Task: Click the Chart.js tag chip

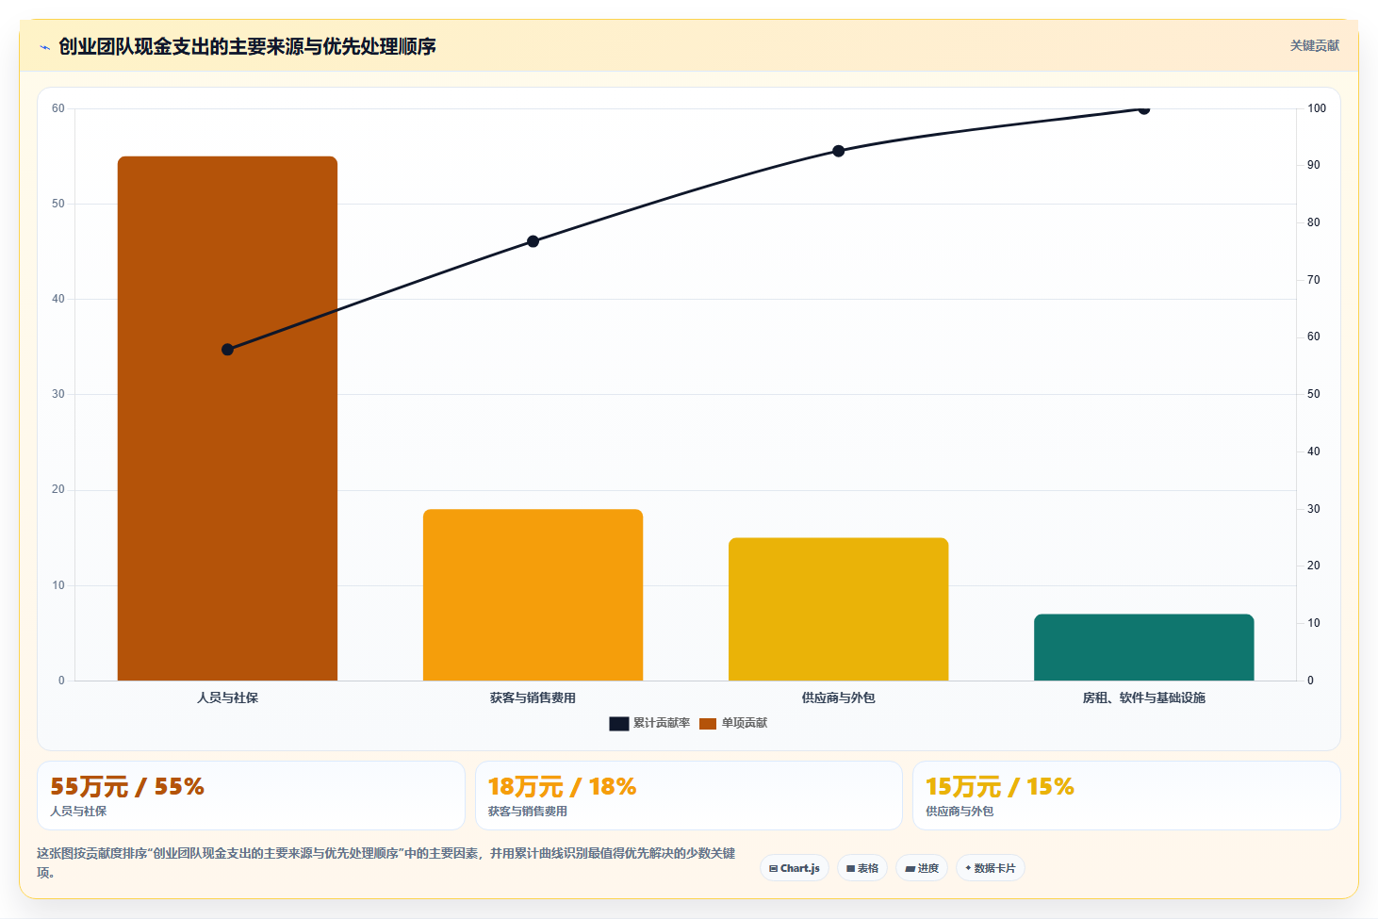Action: (x=795, y=868)
